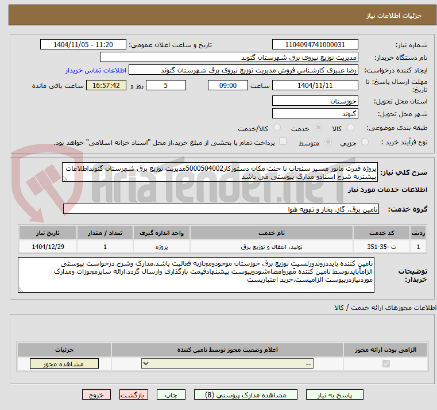Click the need date cell 1404/12/29
Image resolution: width=437 pixels, height=410 pixels.
[x=48, y=247]
